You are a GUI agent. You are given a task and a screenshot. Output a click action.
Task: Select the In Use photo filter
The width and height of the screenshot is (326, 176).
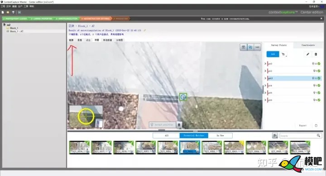pos(220,135)
